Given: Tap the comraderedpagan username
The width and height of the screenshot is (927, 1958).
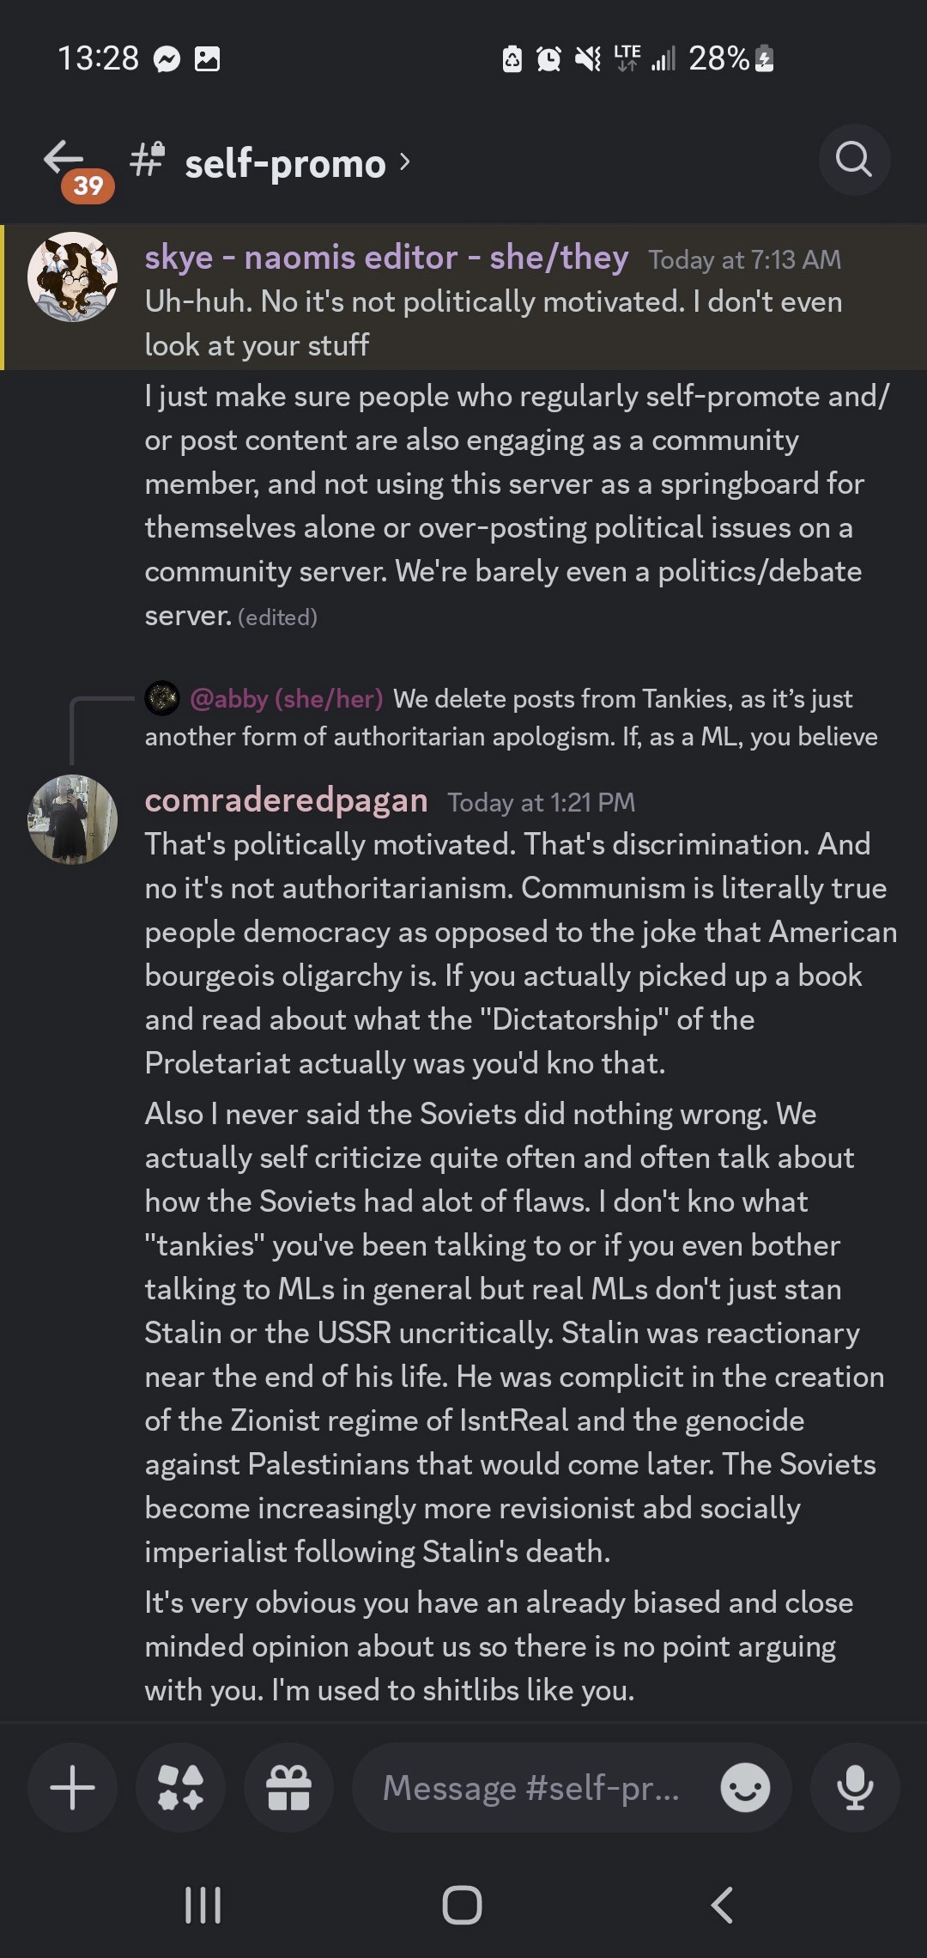Looking at the screenshot, I should pos(286,800).
